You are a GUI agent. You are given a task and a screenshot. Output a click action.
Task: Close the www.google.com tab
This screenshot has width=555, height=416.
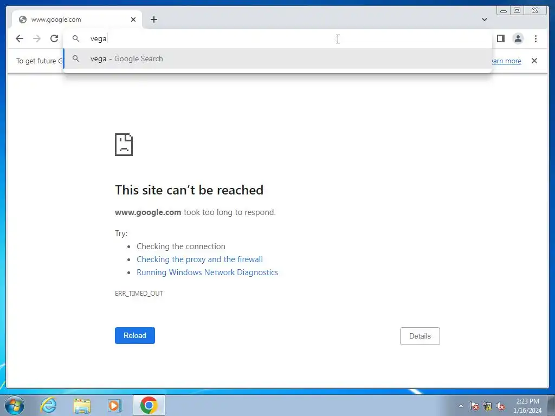click(133, 19)
